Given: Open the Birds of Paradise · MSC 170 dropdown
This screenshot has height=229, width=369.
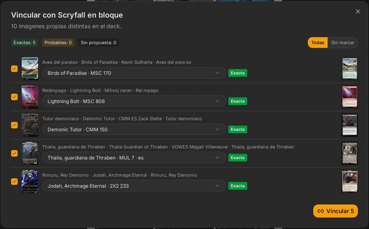Looking at the screenshot, I should [x=134, y=73].
